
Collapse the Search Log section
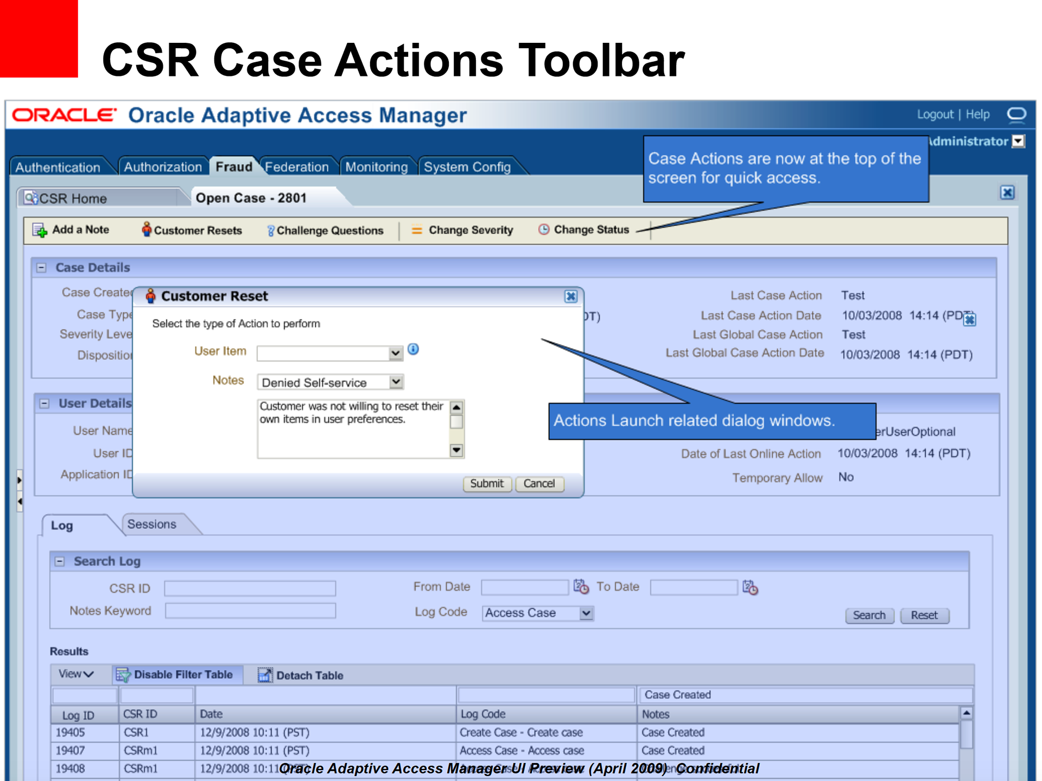pyautogui.click(x=60, y=561)
